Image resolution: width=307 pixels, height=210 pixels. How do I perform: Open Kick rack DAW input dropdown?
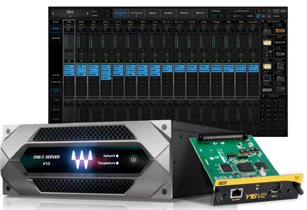(x=69, y=29)
